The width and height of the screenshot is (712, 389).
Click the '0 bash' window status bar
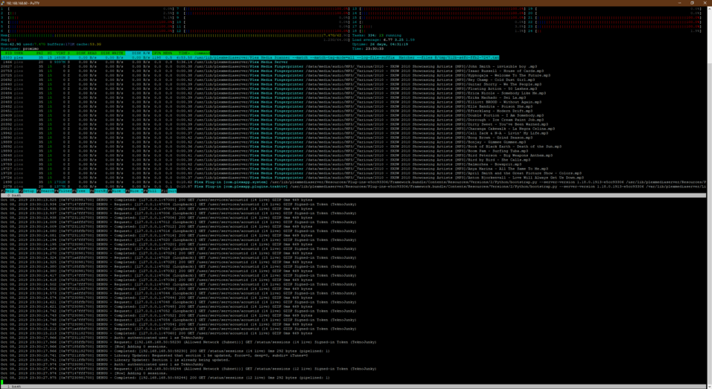[353, 196]
